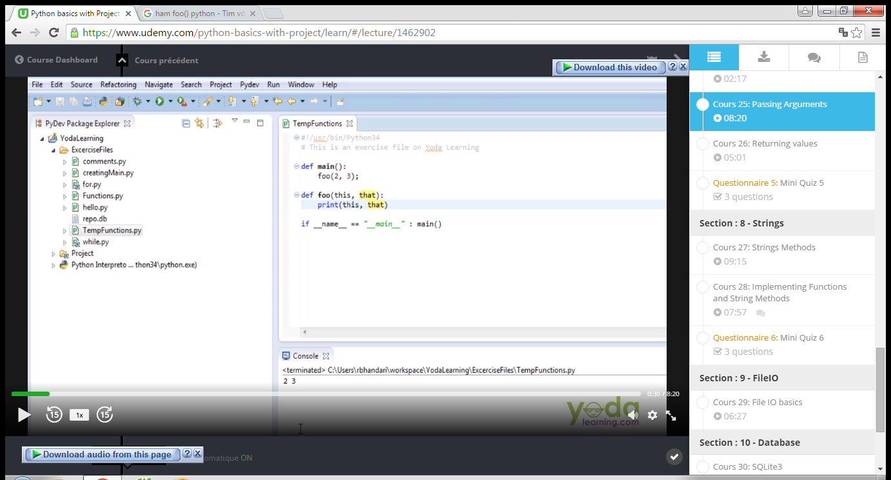Viewport: 891px width, 480px height.
Task: Toggle completion circle for Questionnaire 6
Action: click(703, 338)
